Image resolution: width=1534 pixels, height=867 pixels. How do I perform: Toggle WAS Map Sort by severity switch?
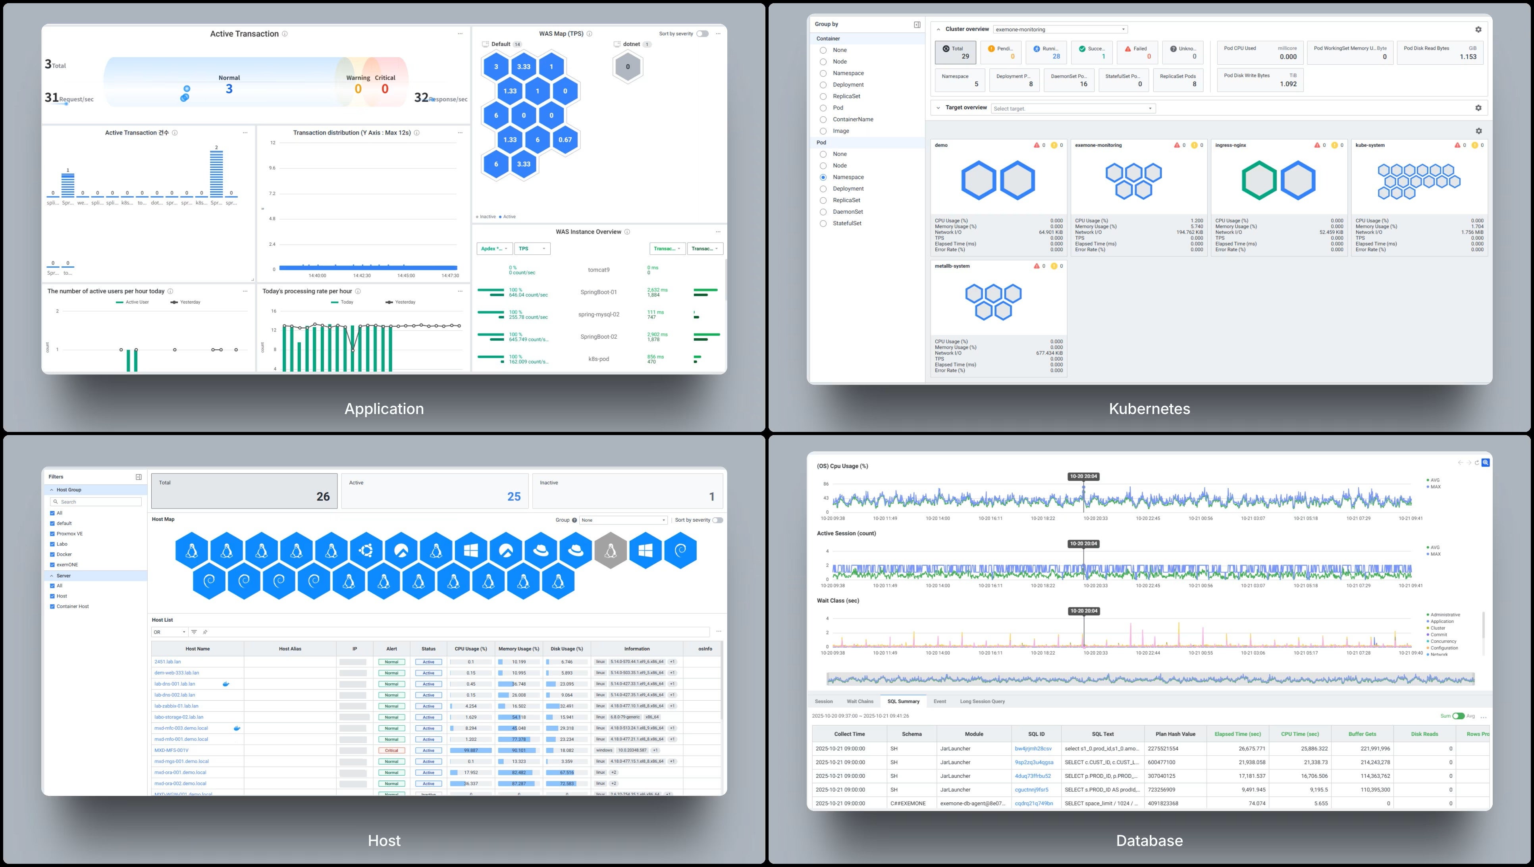[703, 34]
